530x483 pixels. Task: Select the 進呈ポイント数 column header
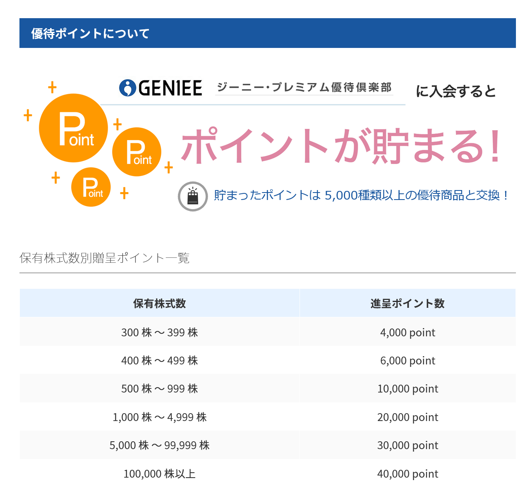(408, 303)
